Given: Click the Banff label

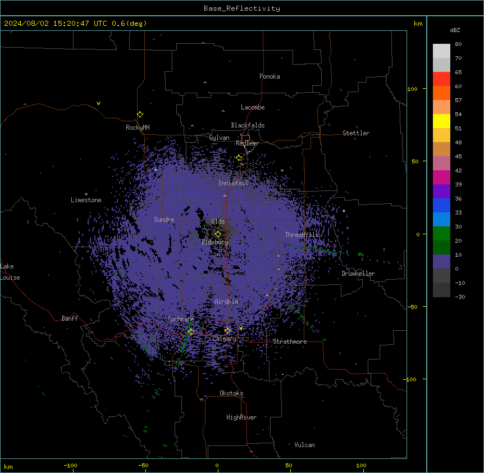Looking at the screenshot, I should tap(70, 319).
